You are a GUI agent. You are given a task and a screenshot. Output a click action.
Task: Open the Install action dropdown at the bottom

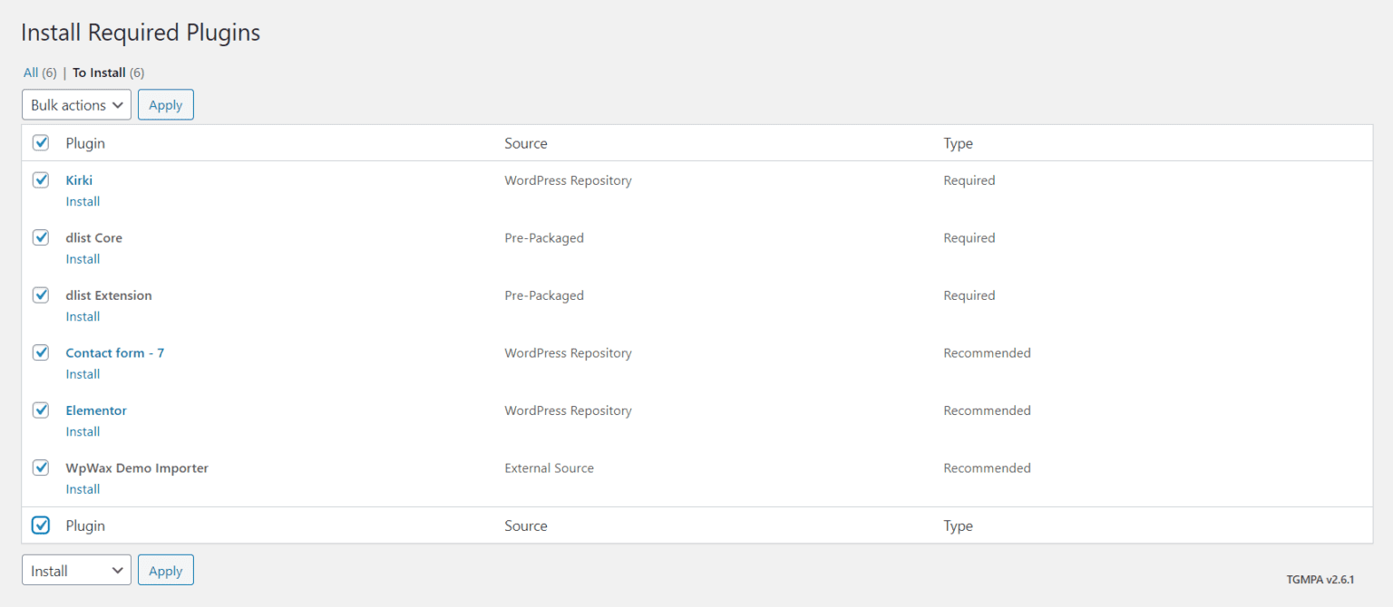point(75,570)
